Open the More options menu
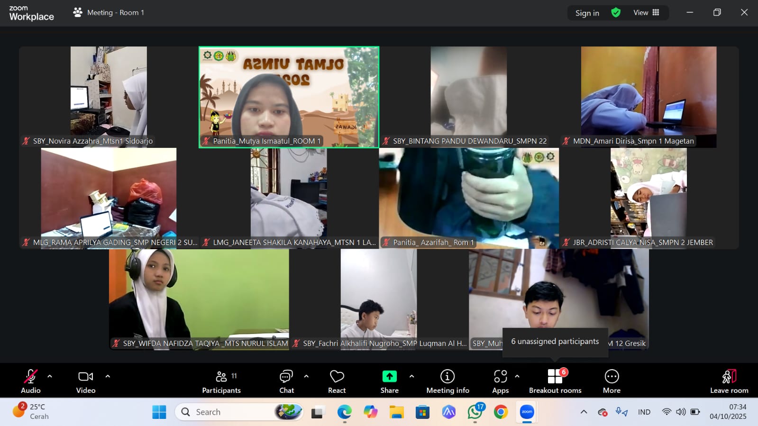 click(x=612, y=381)
